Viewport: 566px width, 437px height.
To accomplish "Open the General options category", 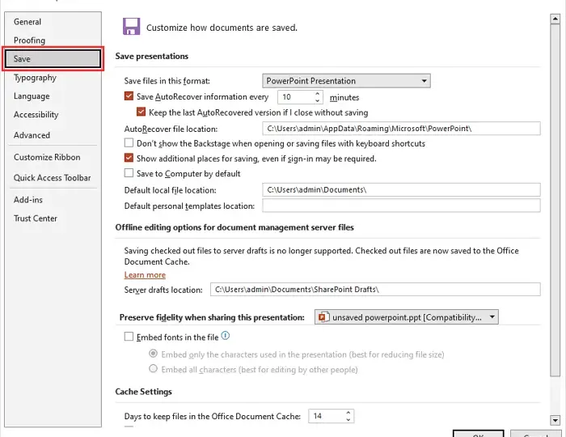I will coord(27,22).
